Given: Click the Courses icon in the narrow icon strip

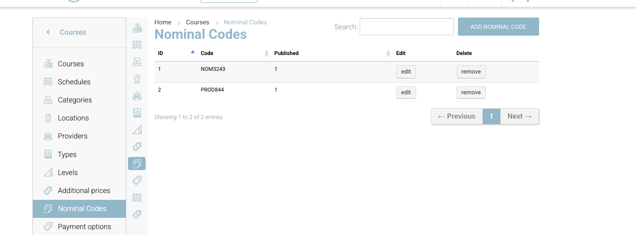Looking at the screenshot, I should 137,28.
